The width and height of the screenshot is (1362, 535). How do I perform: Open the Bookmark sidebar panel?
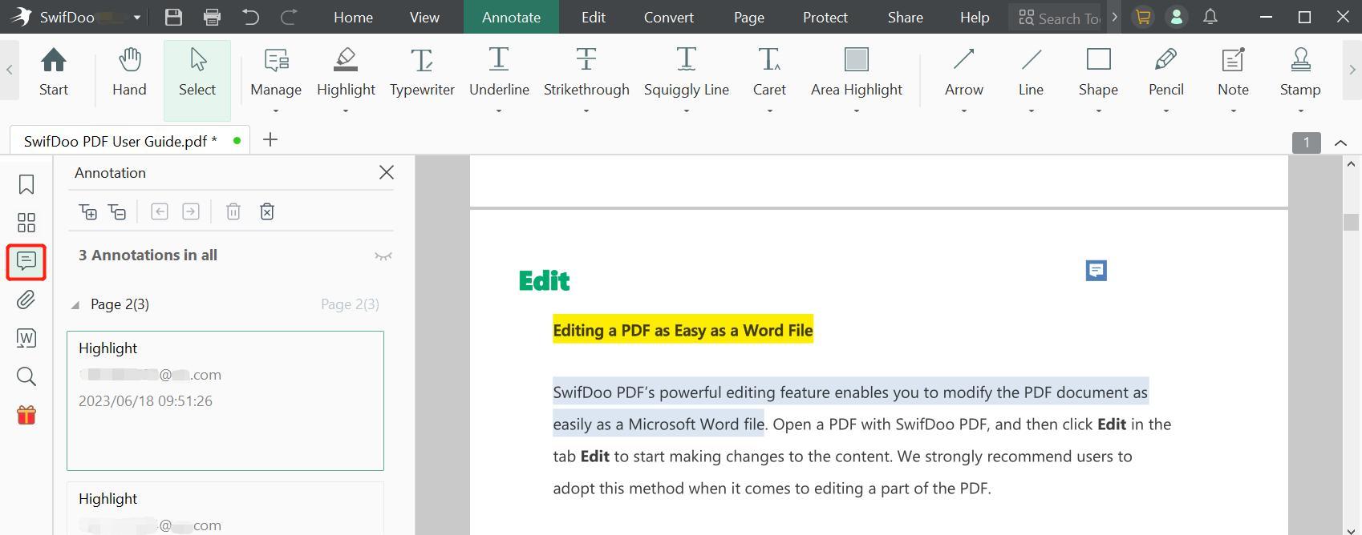[x=26, y=184]
